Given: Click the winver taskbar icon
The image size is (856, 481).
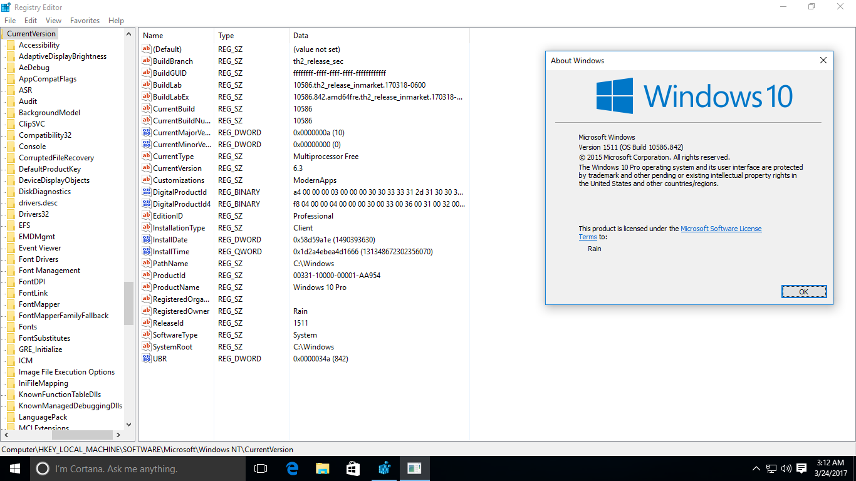Looking at the screenshot, I should 414,468.
